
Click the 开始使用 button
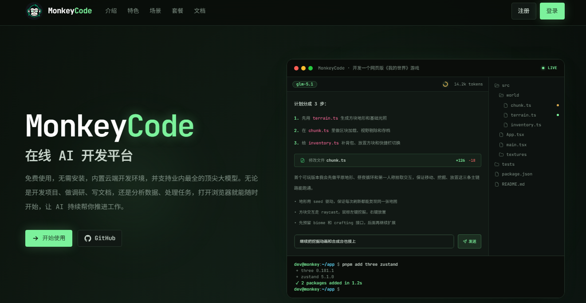[x=49, y=238]
